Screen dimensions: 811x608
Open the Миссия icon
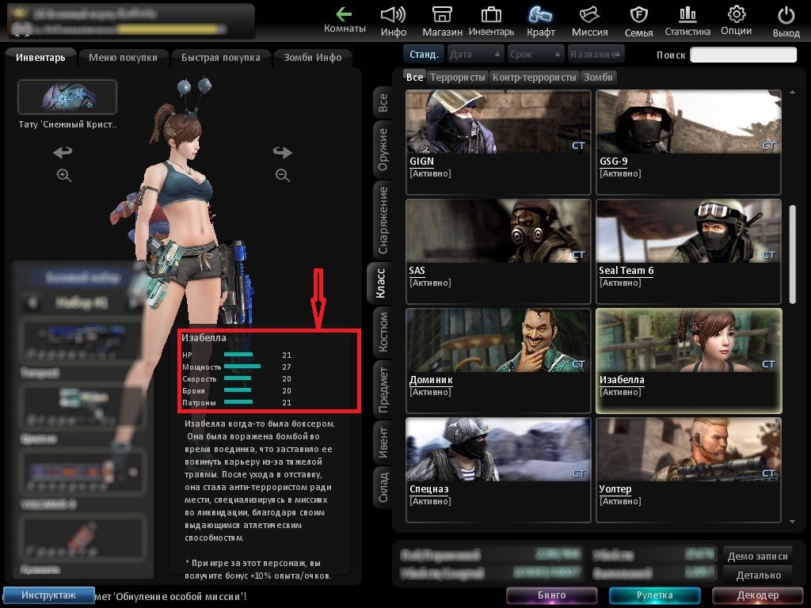click(x=589, y=21)
